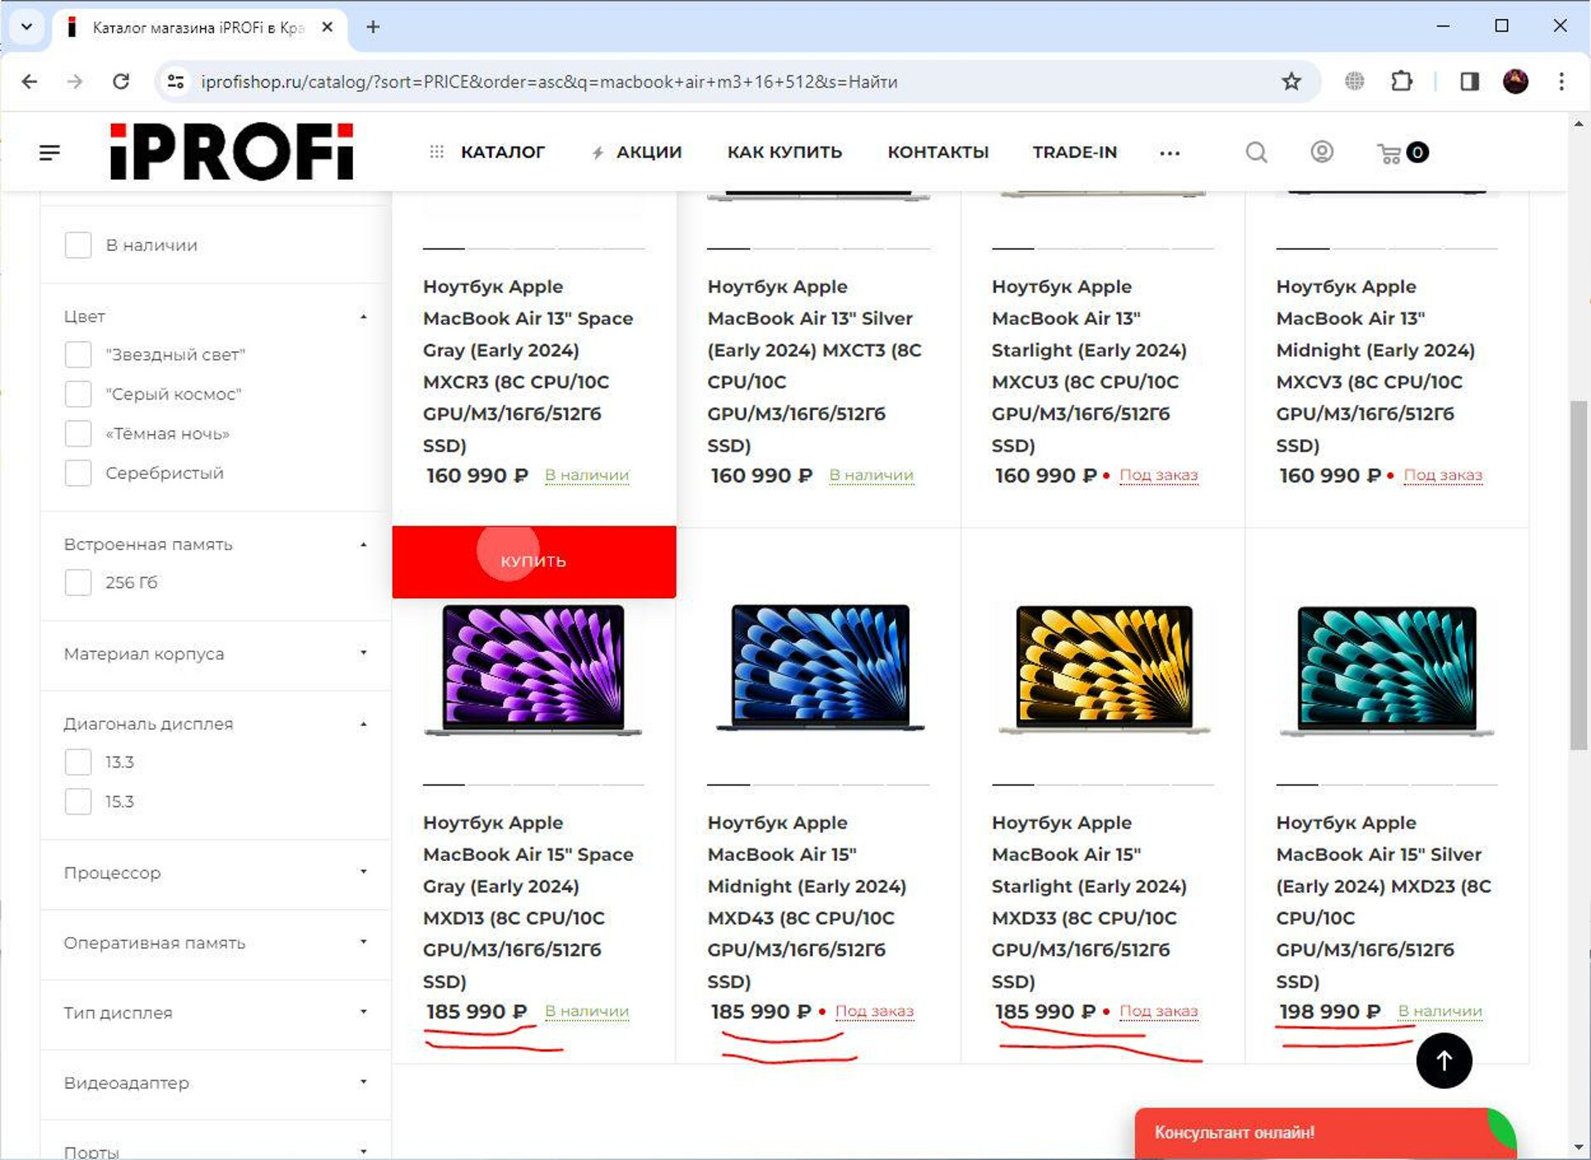Expand the 'Порты' filter section
The height and width of the screenshot is (1160, 1591).
pyautogui.click(x=215, y=1152)
